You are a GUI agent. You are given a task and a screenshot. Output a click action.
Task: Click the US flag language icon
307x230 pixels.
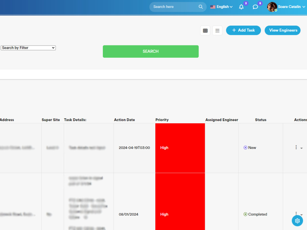tap(213, 7)
